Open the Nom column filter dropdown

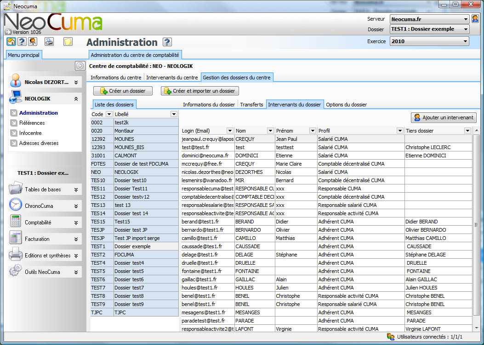[270, 131]
